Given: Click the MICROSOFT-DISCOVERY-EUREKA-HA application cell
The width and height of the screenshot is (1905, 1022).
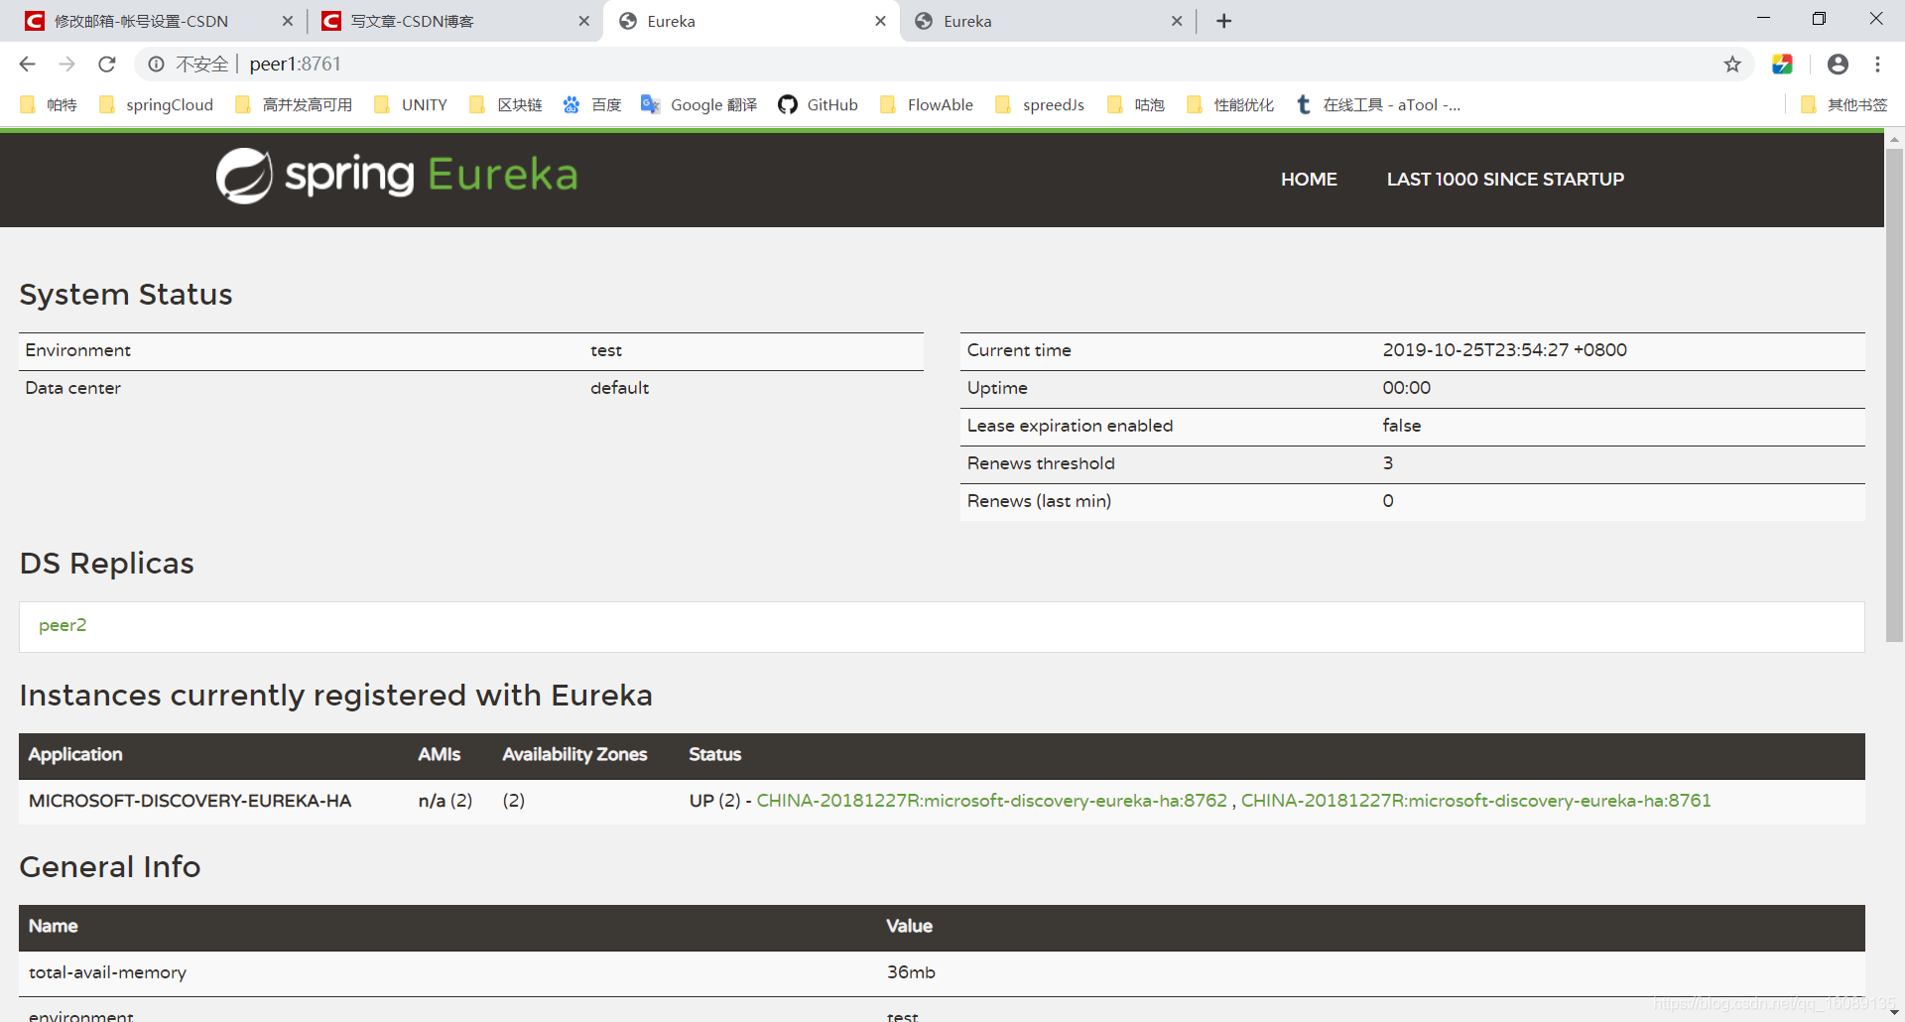Looking at the screenshot, I should point(190,801).
